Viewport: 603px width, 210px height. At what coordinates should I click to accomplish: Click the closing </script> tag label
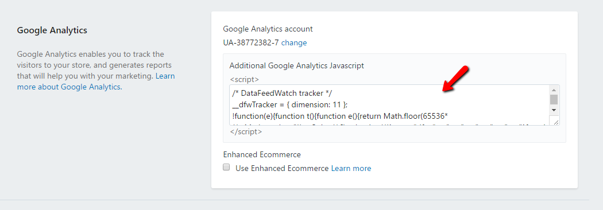pos(246,131)
